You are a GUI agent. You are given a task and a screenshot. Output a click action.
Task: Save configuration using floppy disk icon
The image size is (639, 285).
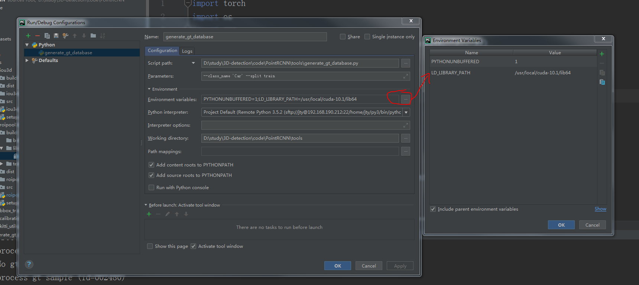[56, 36]
